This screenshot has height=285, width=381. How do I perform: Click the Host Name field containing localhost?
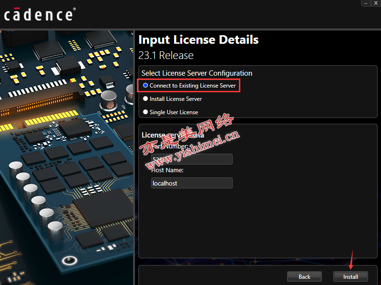pyautogui.click(x=192, y=183)
